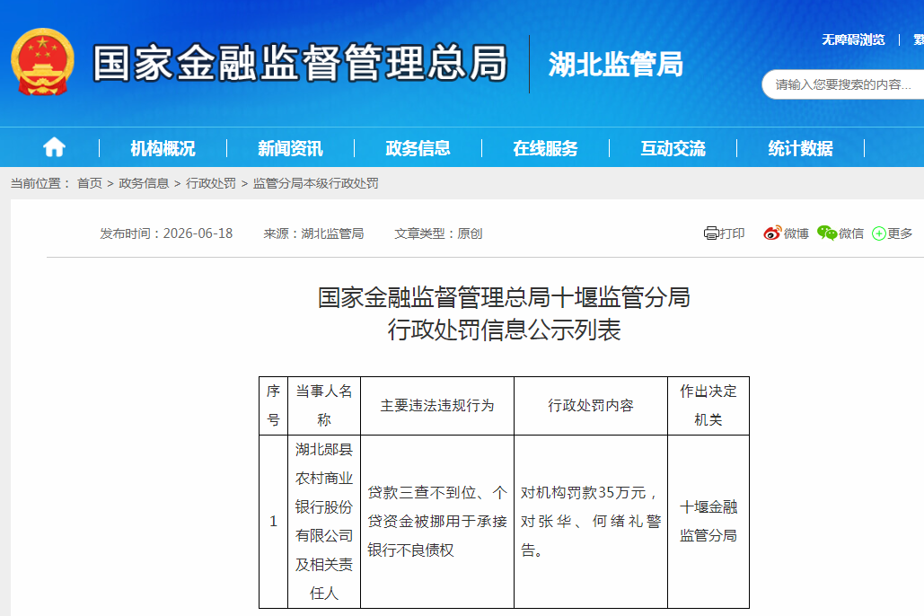This screenshot has width=924, height=616.
Task: Open the 统计数据 menu
Action: [x=800, y=148]
